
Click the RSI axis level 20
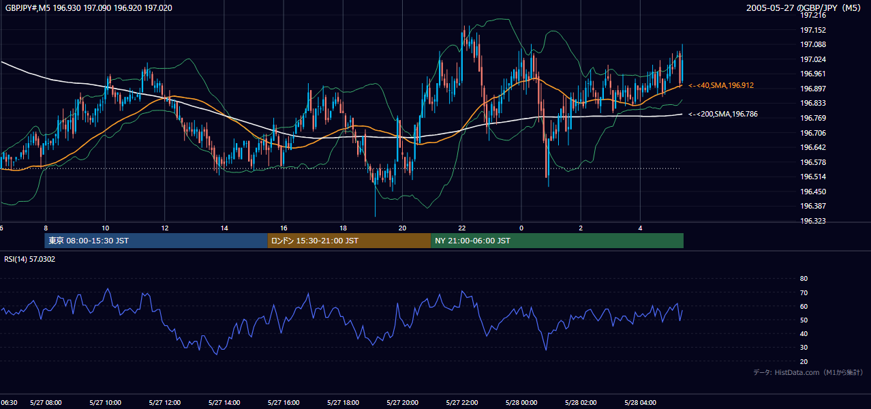tap(804, 361)
